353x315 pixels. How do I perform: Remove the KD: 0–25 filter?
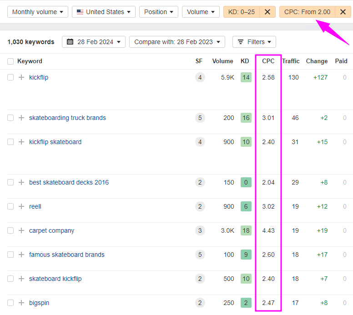(267, 12)
